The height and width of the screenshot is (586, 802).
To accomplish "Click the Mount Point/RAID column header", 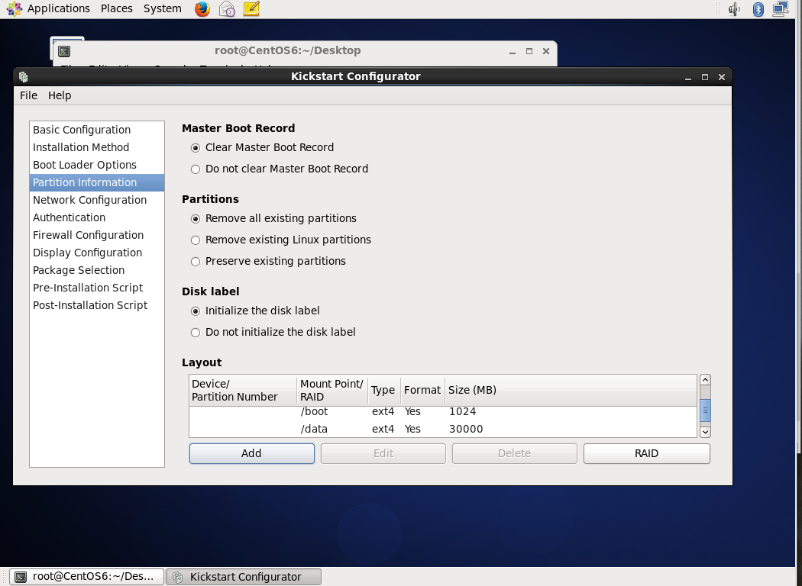I will click(x=332, y=391).
